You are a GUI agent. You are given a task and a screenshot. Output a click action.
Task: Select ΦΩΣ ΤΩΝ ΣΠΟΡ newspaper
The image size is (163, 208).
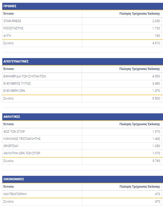[14, 132]
